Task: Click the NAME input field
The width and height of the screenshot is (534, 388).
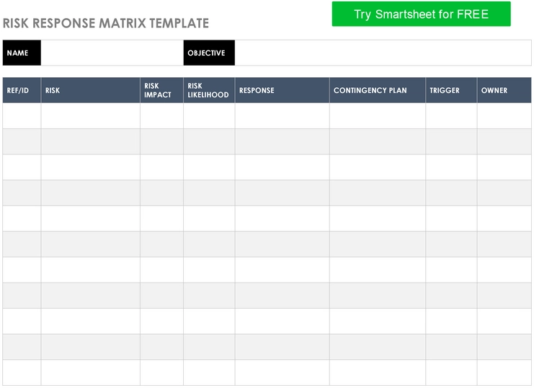Action: pyautogui.click(x=112, y=53)
